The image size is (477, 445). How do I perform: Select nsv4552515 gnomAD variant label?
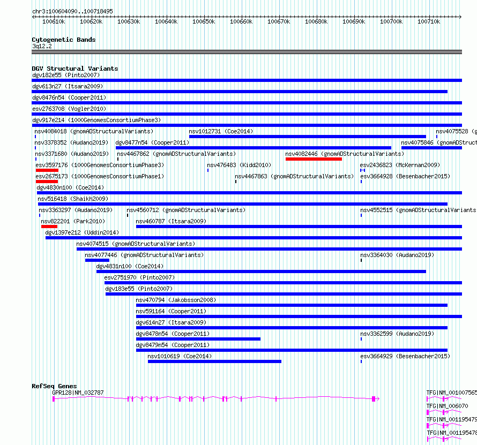(x=418, y=210)
